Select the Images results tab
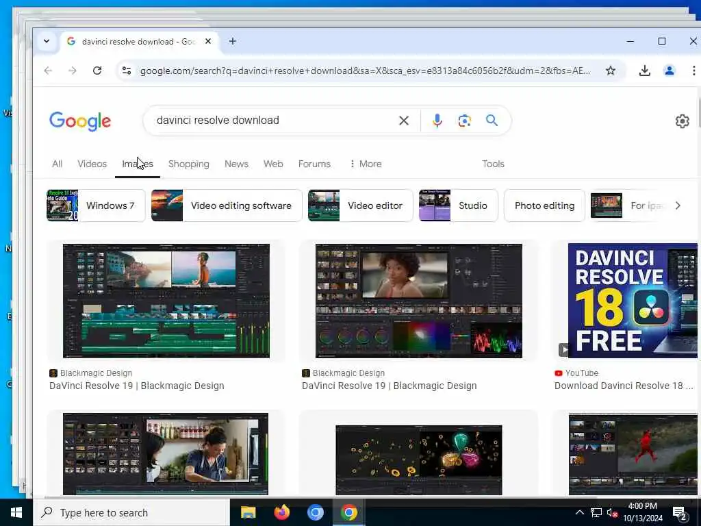The width and height of the screenshot is (701, 526). tap(138, 164)
